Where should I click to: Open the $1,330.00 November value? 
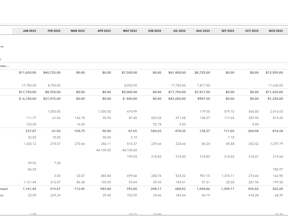(275, 98)
